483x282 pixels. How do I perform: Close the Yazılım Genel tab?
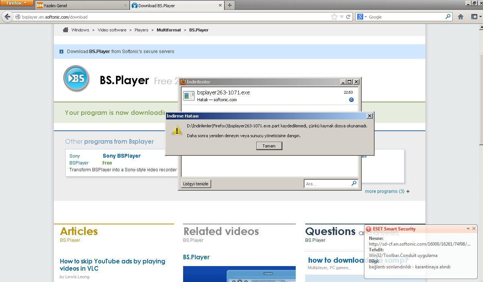pyautogui.click(x=125, y=5)
